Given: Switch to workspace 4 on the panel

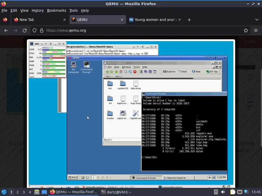Looking at the screenshot, I should [30, 192].
